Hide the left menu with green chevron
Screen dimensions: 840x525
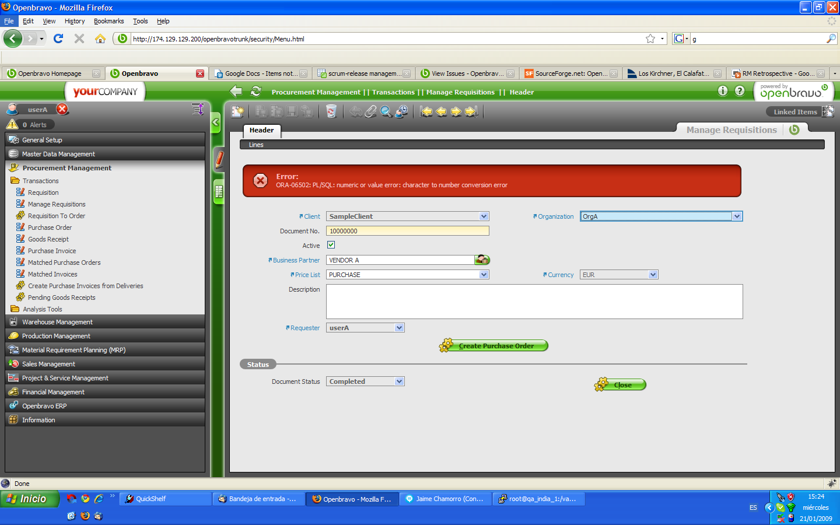pos(216,123)
